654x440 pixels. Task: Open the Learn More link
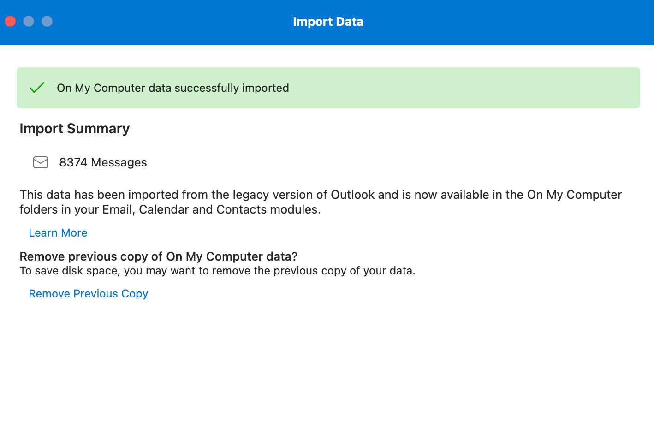(58, 233)
